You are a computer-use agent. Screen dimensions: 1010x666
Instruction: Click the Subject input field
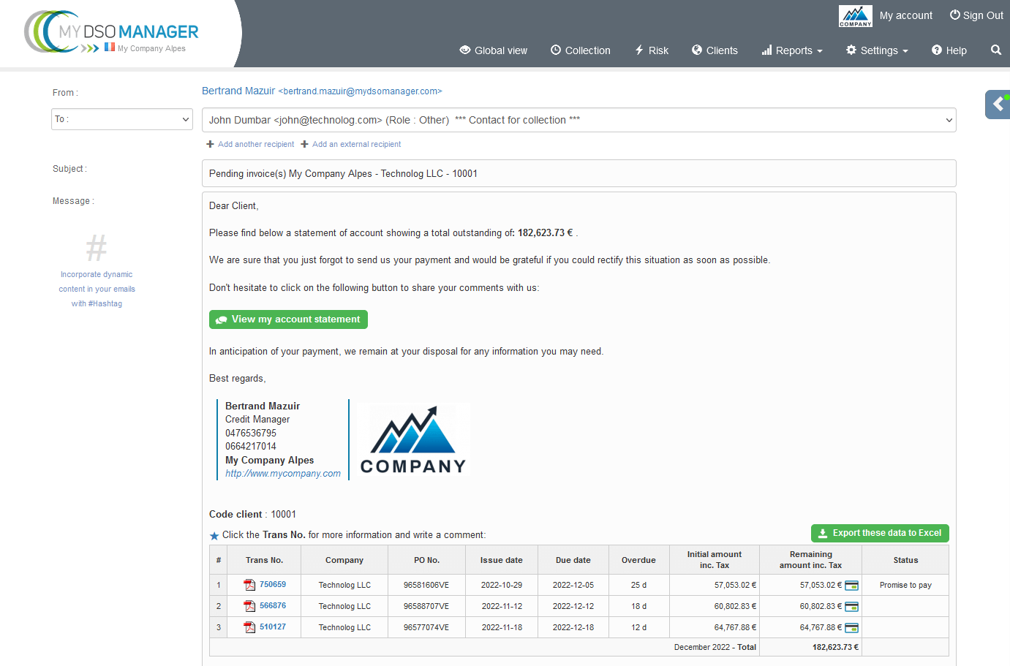(x=579, y=173)
